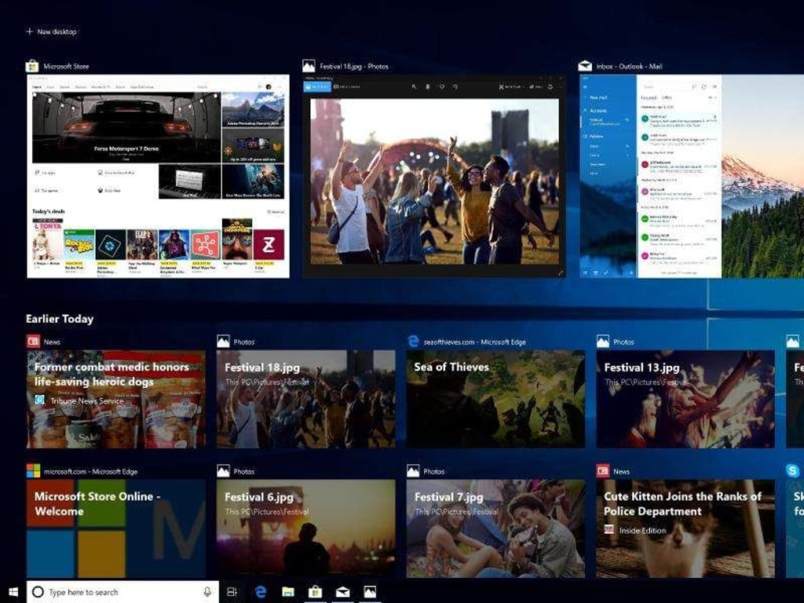Click the New desktop plus icon
The height and width of the screenshot is (603, 804).
coord(29,31)
